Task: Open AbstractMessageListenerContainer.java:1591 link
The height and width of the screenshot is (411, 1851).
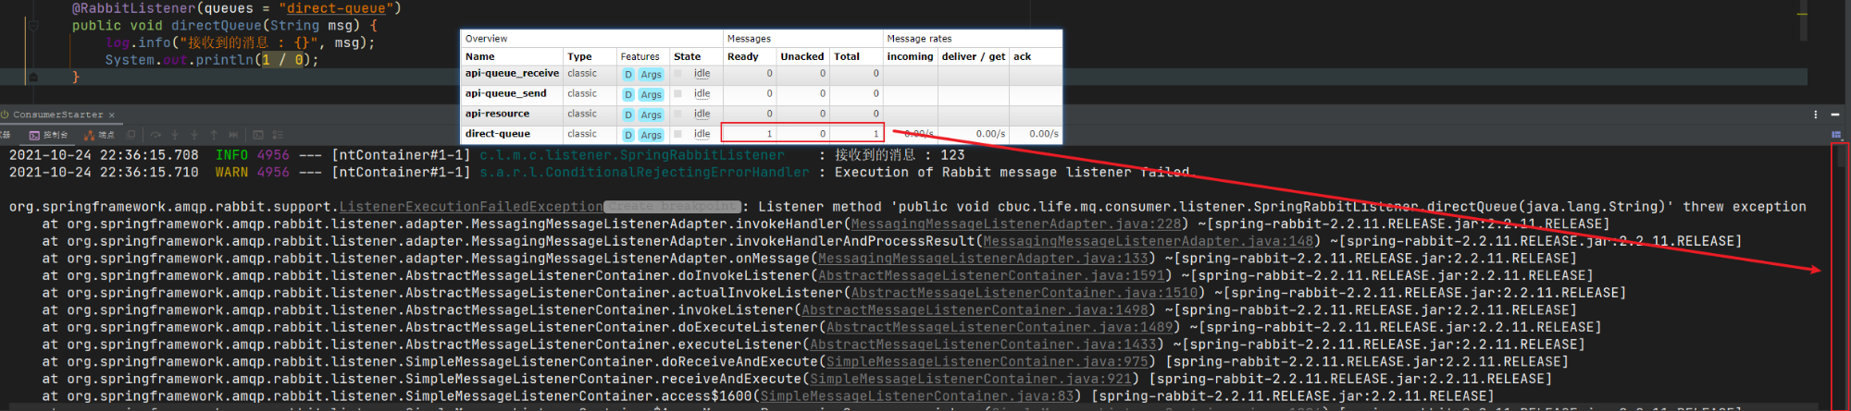Action: (x=991, y=276)
